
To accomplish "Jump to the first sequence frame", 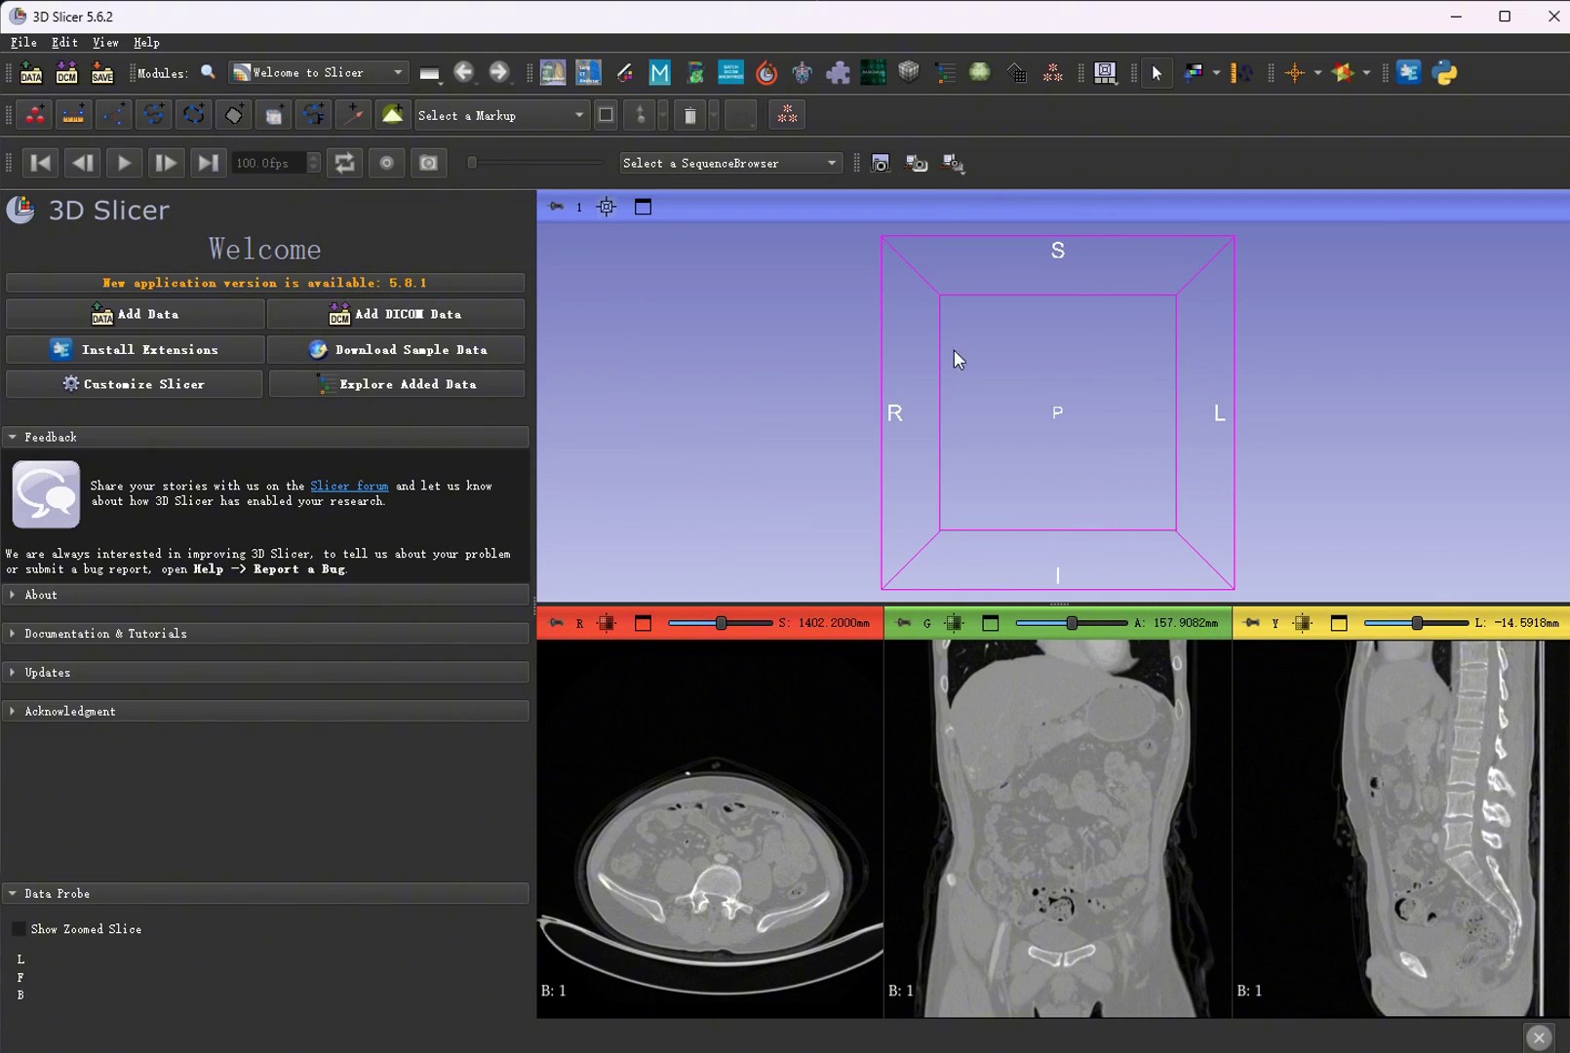I will pos(41,163).
